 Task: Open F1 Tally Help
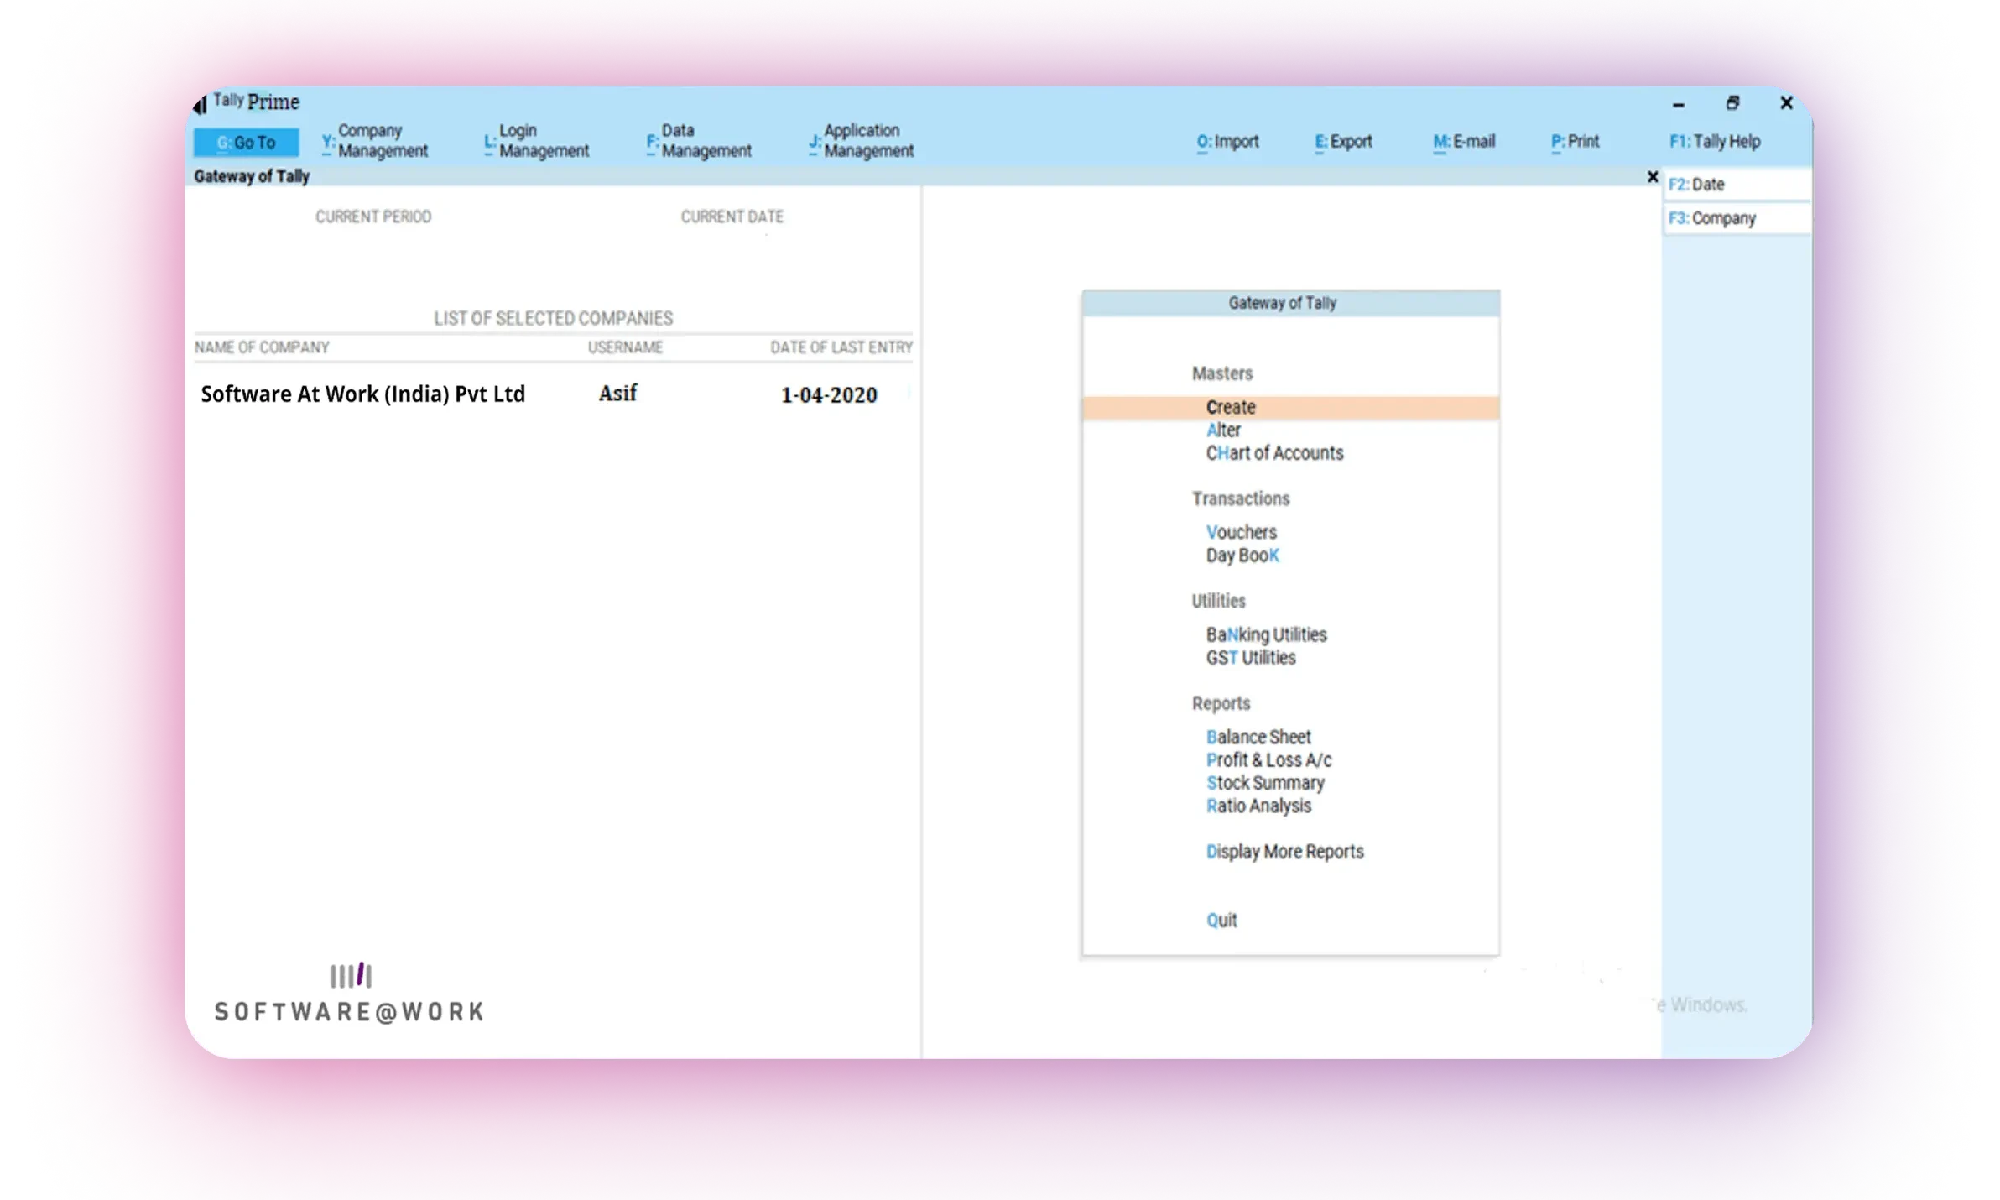pyautogui.click(x=1715, y=142)
